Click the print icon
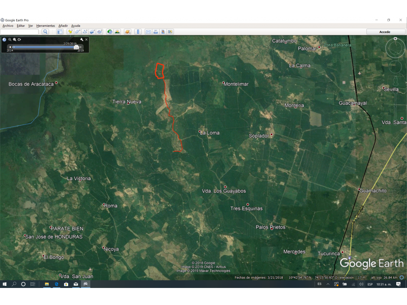Viewport: 407px width, 305px height. click(x=155, y=32)
